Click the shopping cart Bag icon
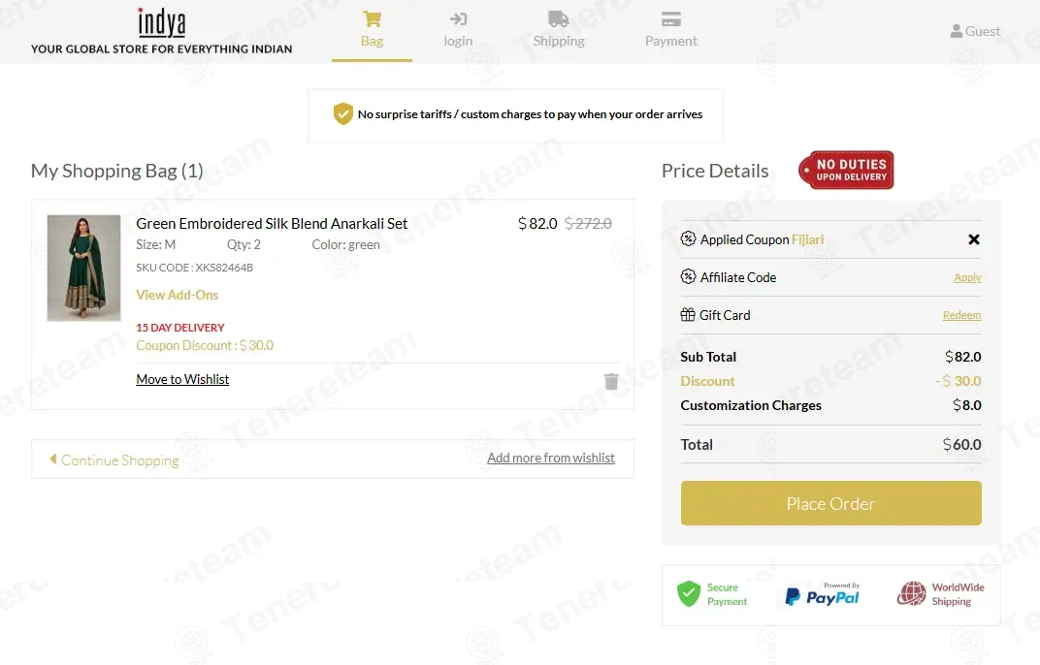This screenshot has height=665, width=1040. (373, 18)
